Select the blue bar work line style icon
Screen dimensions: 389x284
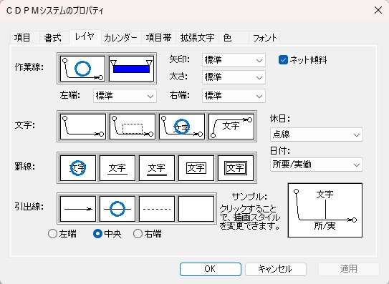[x=131, y=69]
